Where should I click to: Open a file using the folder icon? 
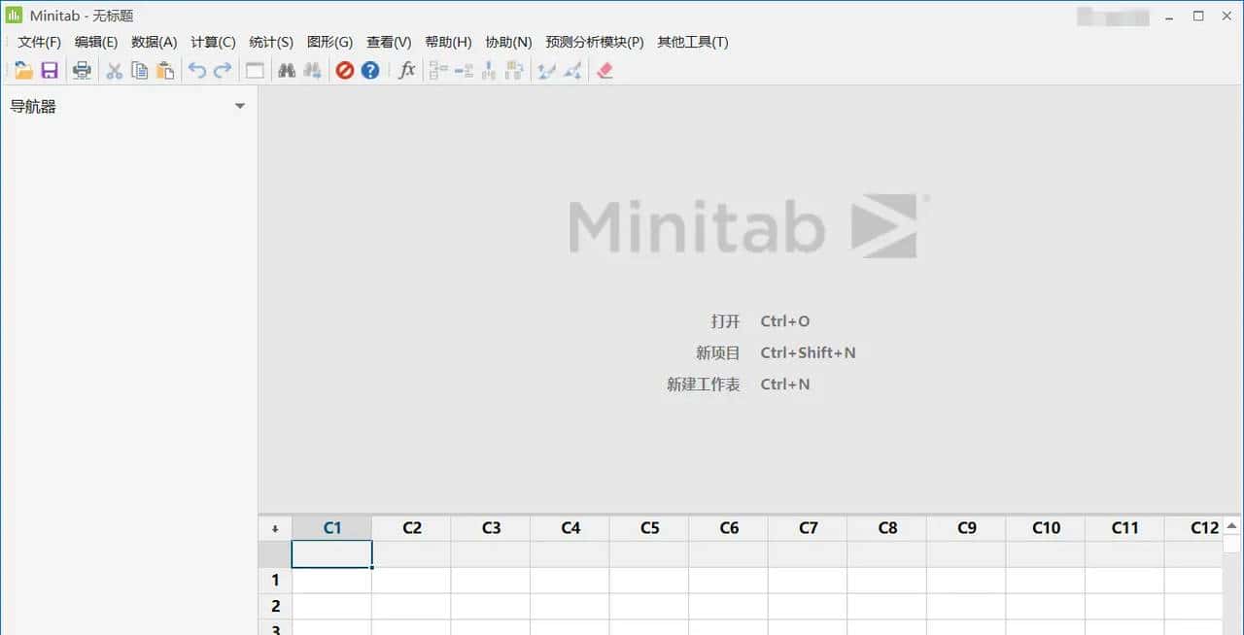click(22, 69)
